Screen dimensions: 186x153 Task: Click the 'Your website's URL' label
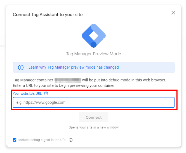[x=27, y=94]
